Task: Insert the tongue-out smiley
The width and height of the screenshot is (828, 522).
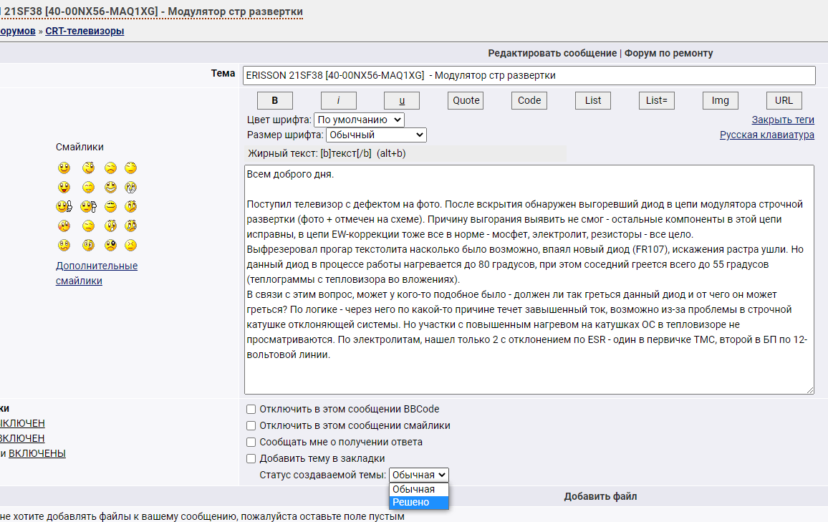Action: [x=64, y=188]
